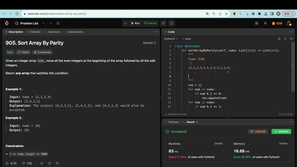297x167 pixels.
Task: Open the Editorial button in results
Action: tap(258, 131)
